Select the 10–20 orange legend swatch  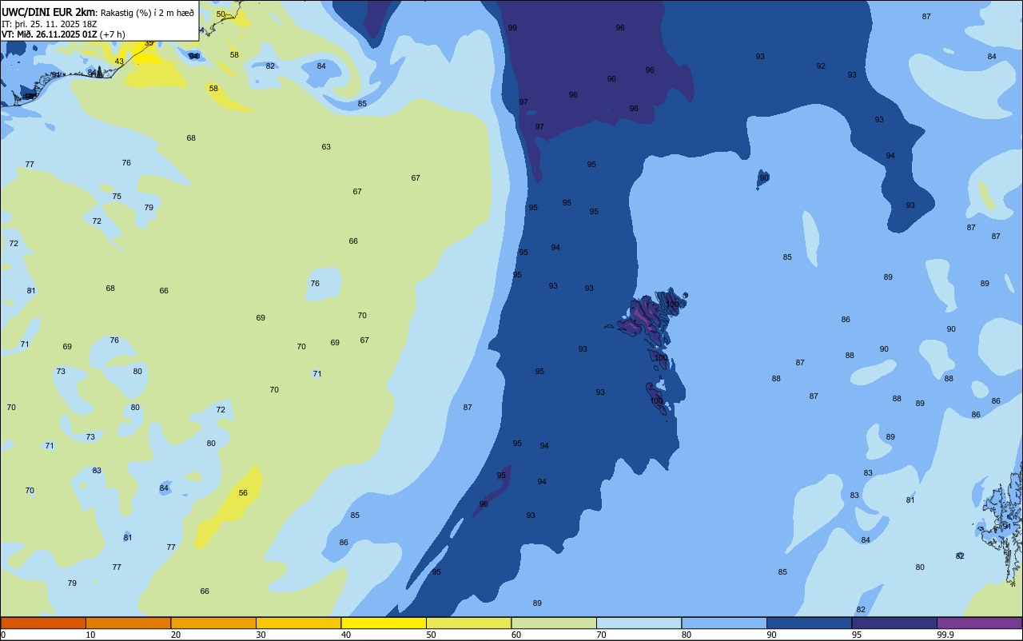(x=128, y=623)
